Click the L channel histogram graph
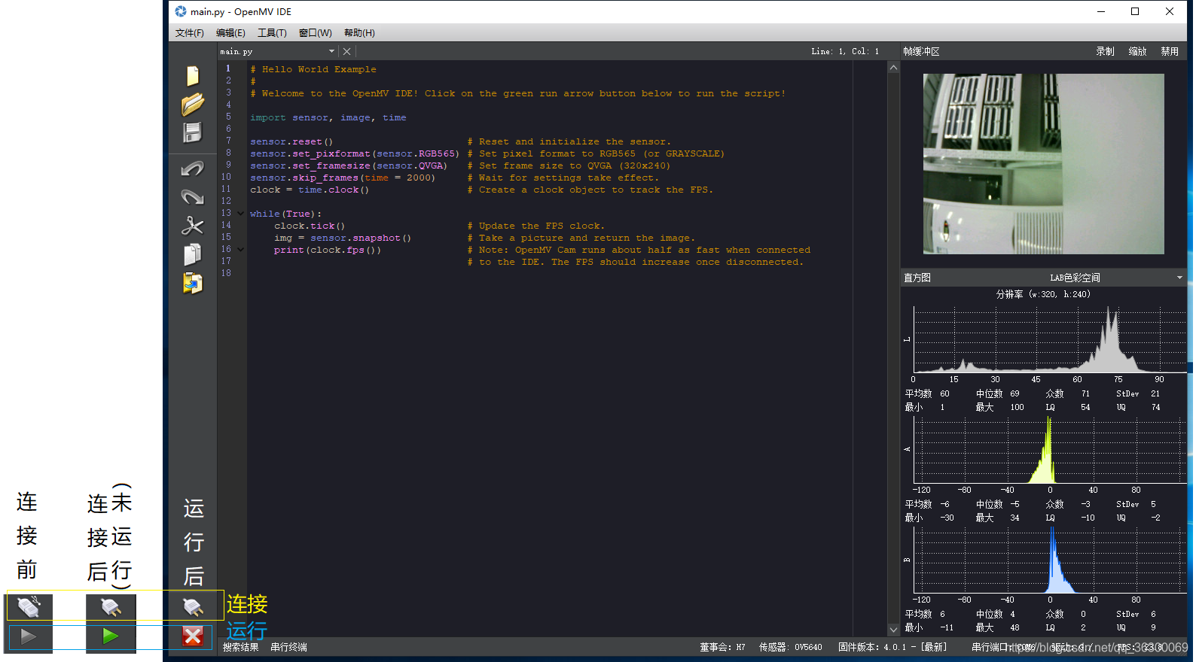1196x662 pixels. (1050, 339)
